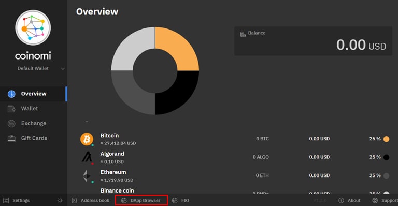Click the gray Ethereum color dot
This screenshot has height=206, width=398.
pyautogui.click(x=386, y=175)
